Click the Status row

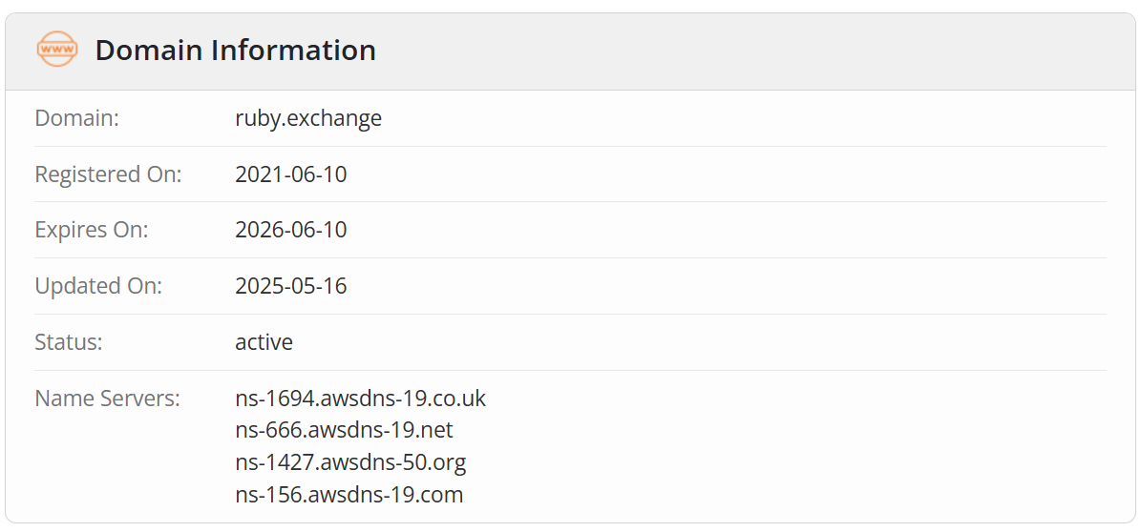(x=571, y=342)
